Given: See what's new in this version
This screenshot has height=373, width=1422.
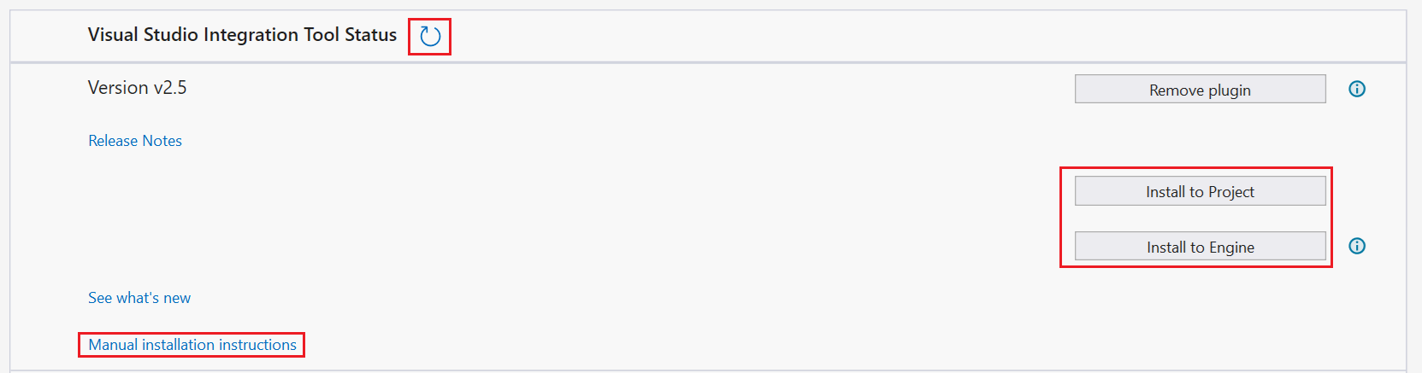Looking at the screenshot, I should point(139,298).
